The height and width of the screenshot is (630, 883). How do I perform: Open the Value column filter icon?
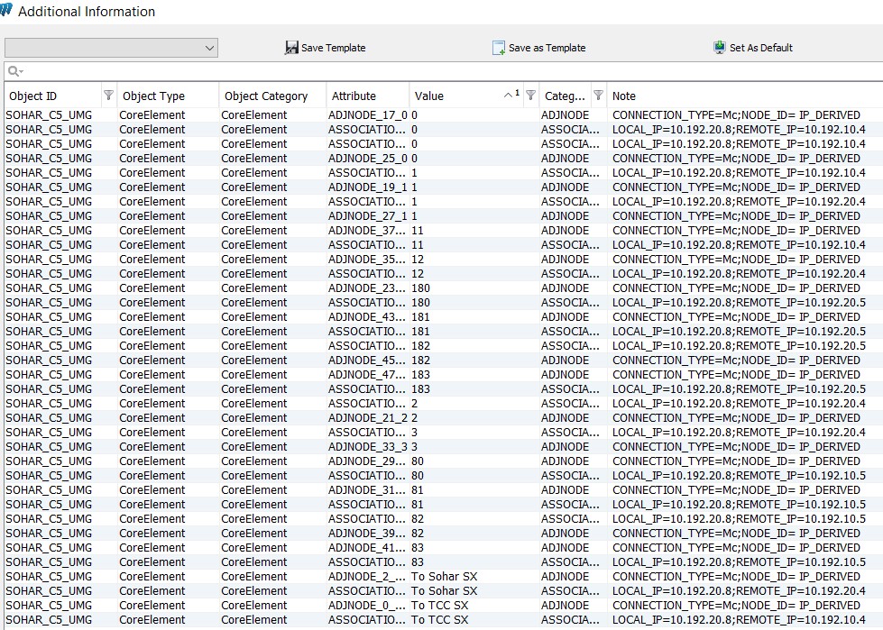click(530, 96)
